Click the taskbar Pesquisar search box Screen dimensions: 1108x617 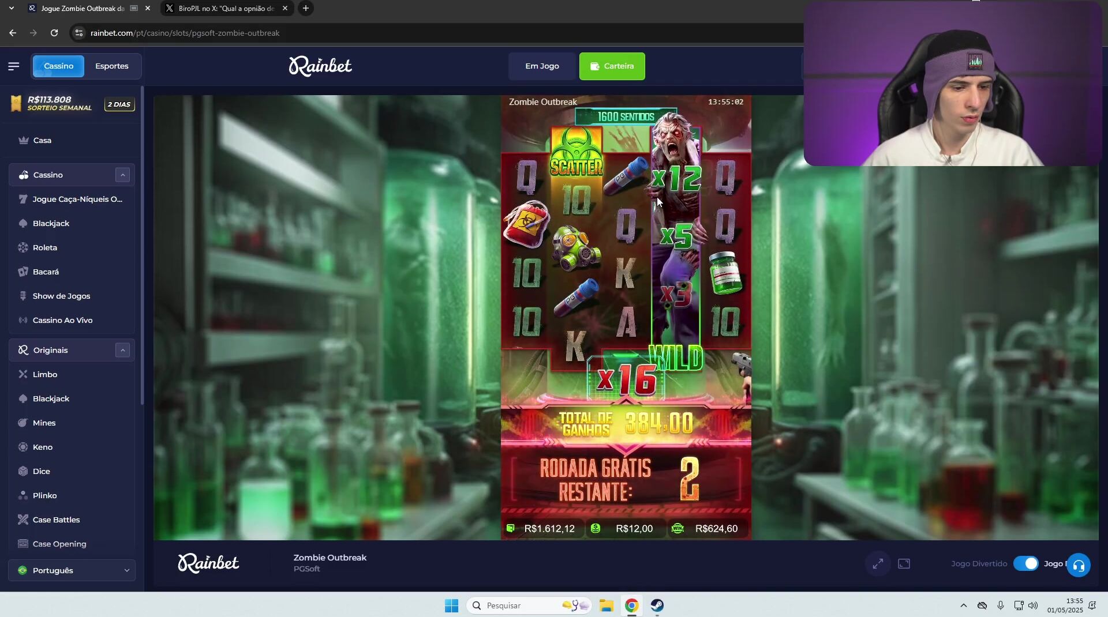click(x=529, y=605)
